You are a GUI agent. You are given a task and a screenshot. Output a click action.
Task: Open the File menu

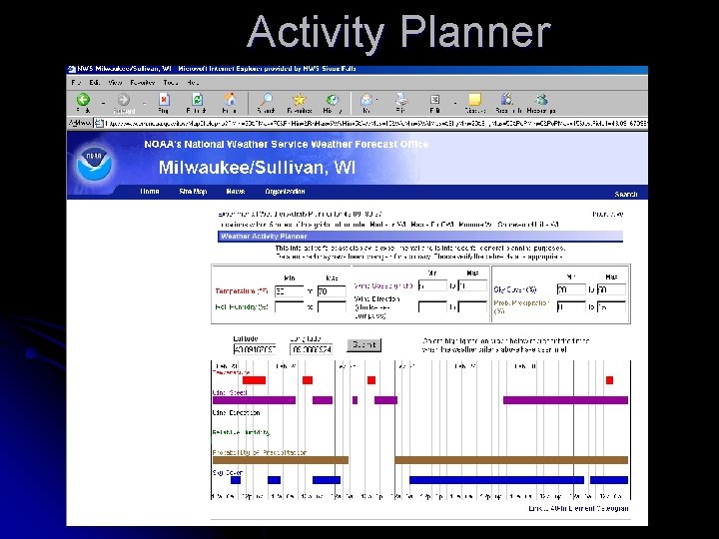[76, 83]
